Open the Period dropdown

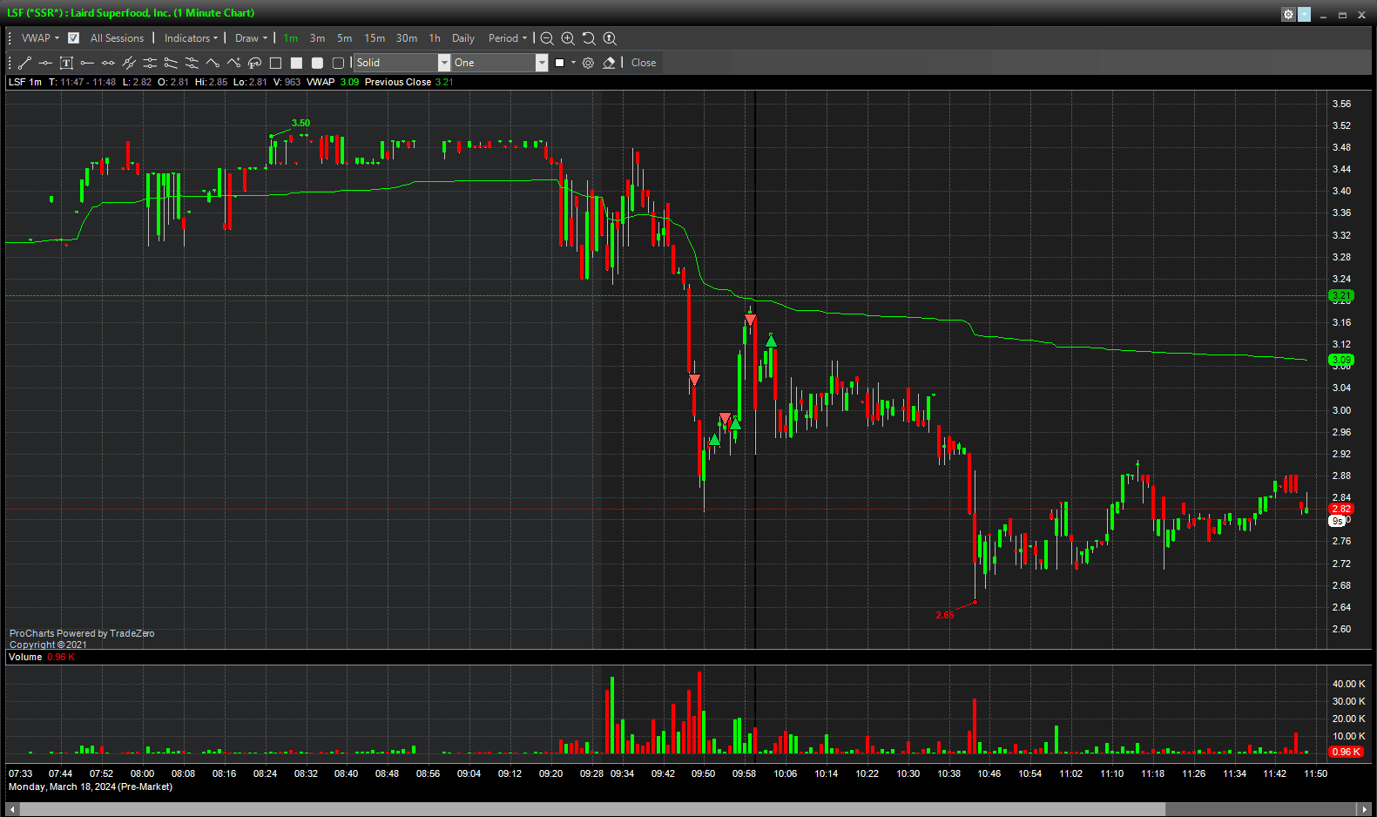(508, 38)
